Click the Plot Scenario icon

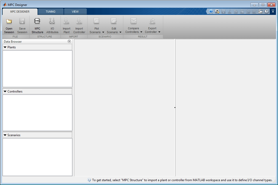(x=97, y=21)
